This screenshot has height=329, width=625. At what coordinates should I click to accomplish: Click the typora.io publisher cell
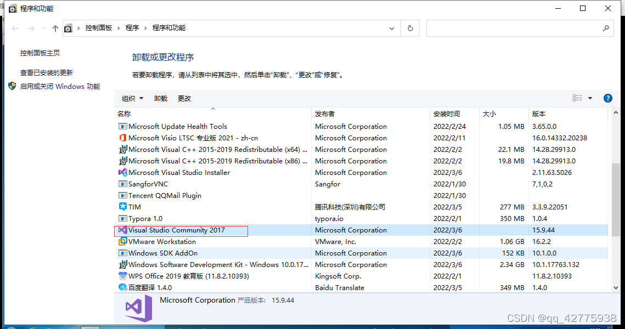[x=329, y=219]
